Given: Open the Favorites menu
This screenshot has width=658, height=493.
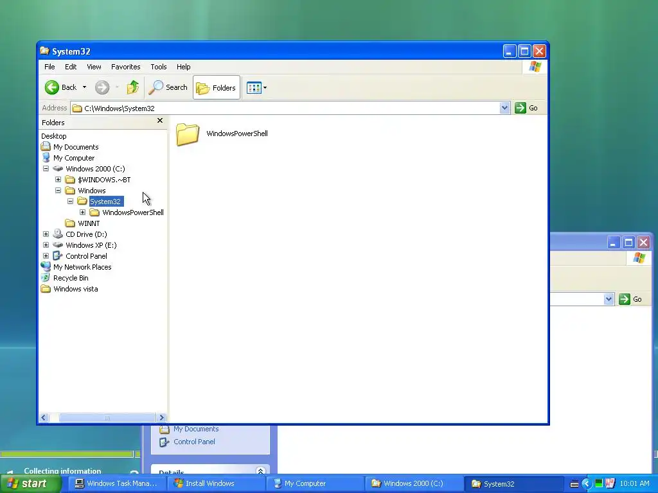Looking at the screenshot, I should [x=125, y=67].
